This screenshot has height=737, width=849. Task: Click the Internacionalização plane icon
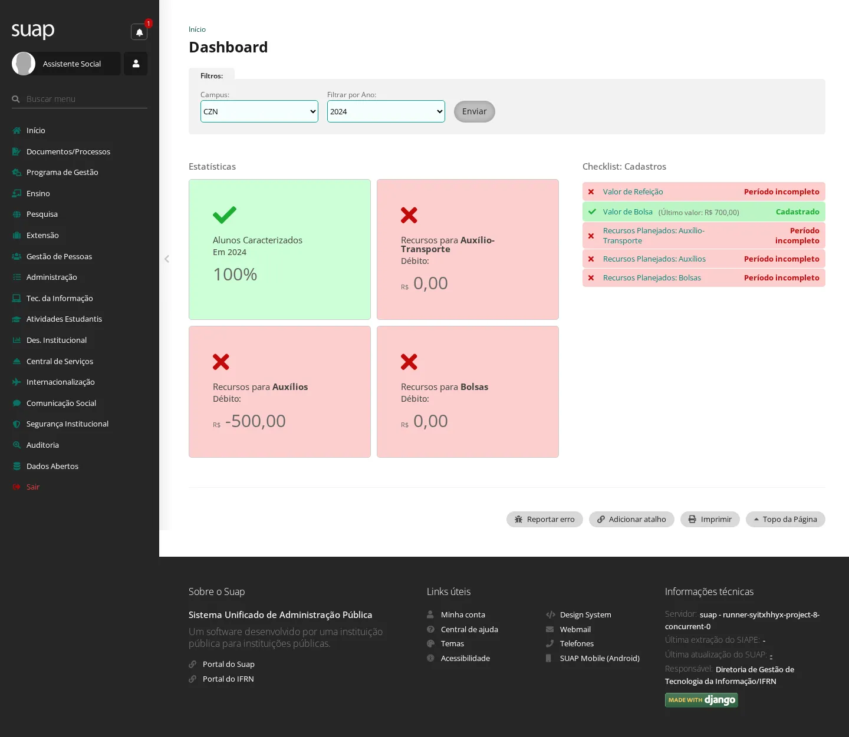[17, 382]
